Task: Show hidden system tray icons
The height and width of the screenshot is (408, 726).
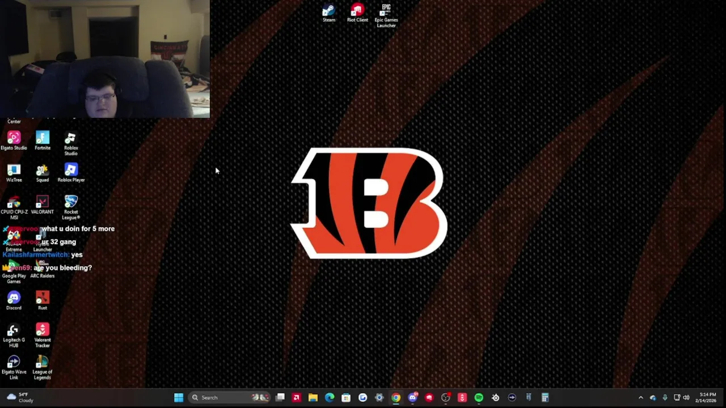Action: point(641,397)
